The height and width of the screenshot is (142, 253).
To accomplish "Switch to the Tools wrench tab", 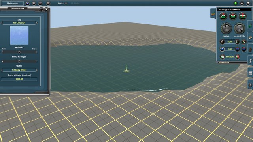I will (x=250, y=61).
